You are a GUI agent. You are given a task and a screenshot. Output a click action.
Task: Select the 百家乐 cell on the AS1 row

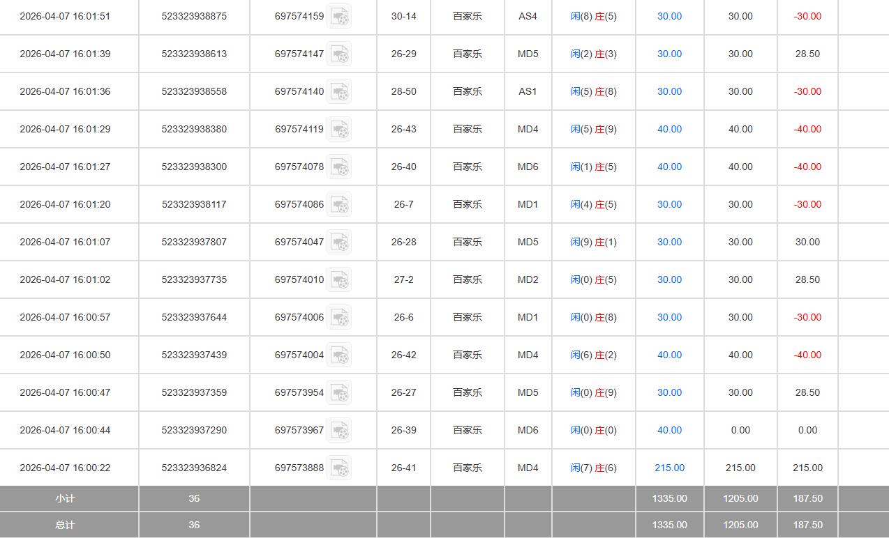[467, 91]
